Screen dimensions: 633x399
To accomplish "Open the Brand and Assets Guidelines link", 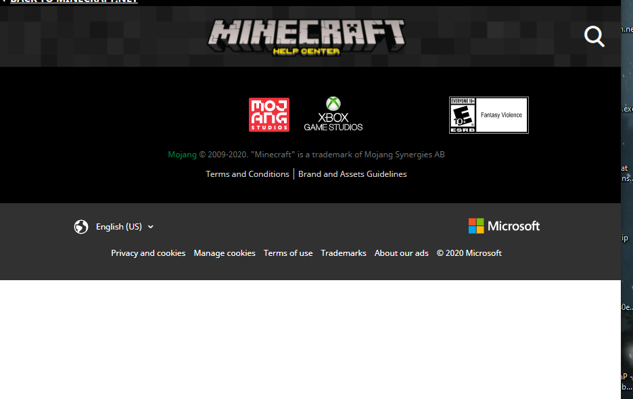I will pos(352,174).
